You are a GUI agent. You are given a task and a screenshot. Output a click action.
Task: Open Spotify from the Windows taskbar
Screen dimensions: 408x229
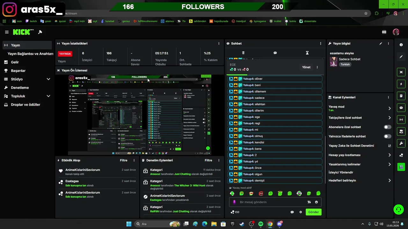[x=261, y=224]
